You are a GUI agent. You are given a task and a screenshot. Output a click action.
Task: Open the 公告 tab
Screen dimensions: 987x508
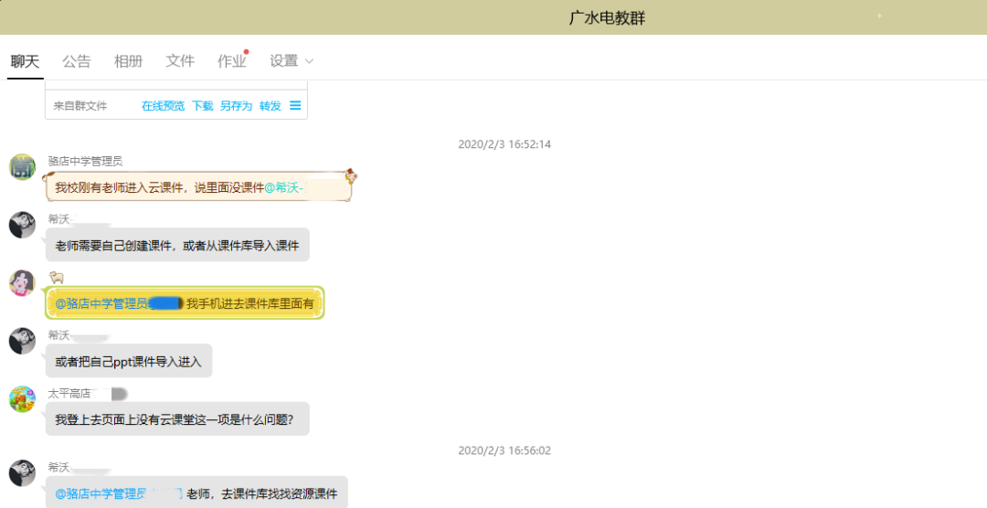click(x=77, y=61)
